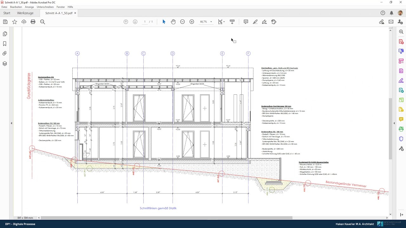The image size is (406, 228).
Task: Open the 66,7% zoom level dropdown
Action: [x=211, y=22]
